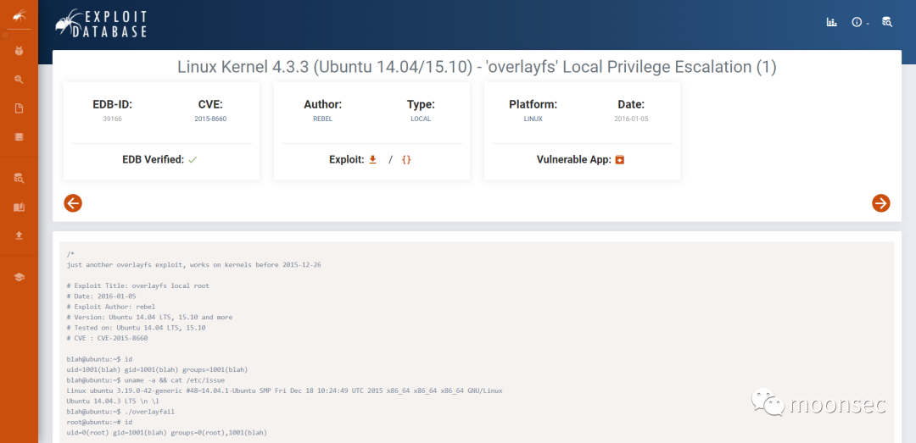Click '# Exploit Author: rebel' line
Image resolution: width=916 pixels, height=443 pixels.
pos(111,307)
